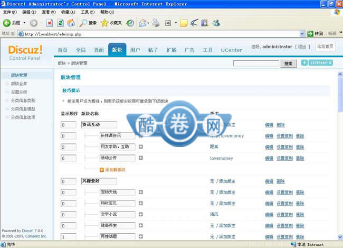Click the 链接 links toolbar label
Viewport: 343px width, 248px height.
click(x=332, y=33)
